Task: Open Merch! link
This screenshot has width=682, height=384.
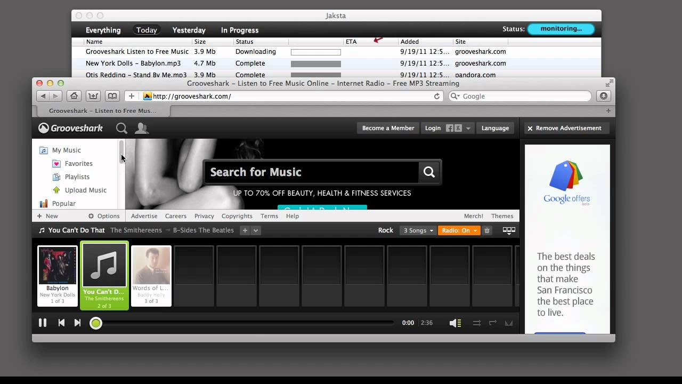Action: (x=474, y=216)
